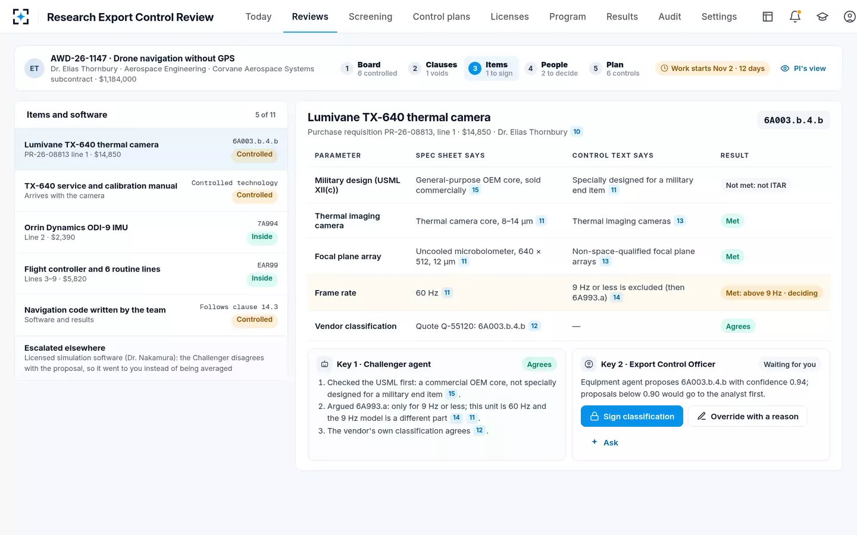Open citation 12 next to Quote Q-55120
The width and height of the screenshot is (857, 535).
coord(534,326)
